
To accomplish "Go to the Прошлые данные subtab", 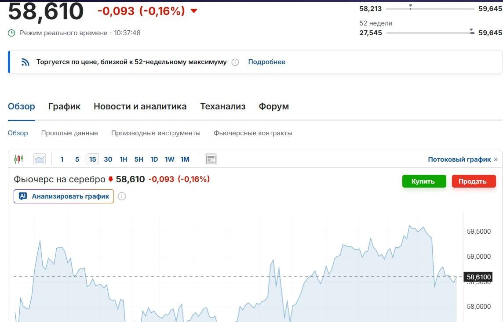I will (69, 133).
